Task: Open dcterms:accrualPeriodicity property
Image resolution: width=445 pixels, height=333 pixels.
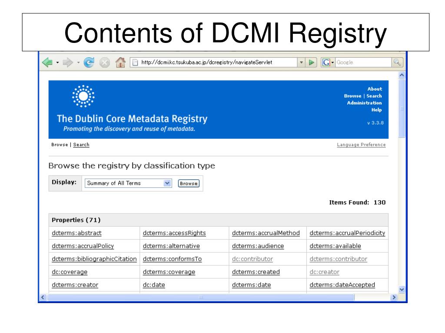Action: tap(347, 233)
